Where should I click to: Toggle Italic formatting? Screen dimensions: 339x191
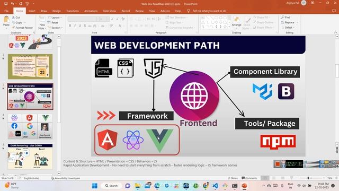click(75, 26)
